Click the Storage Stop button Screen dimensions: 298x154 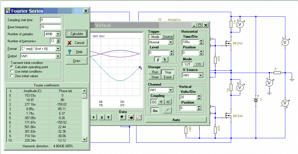(168, 72)
